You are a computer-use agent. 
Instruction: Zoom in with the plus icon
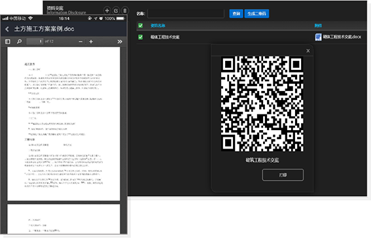tap(91, 42)
